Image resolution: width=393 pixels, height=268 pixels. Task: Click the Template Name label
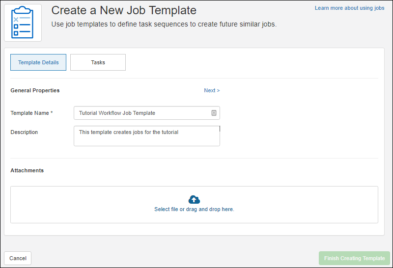click(29, 113)
